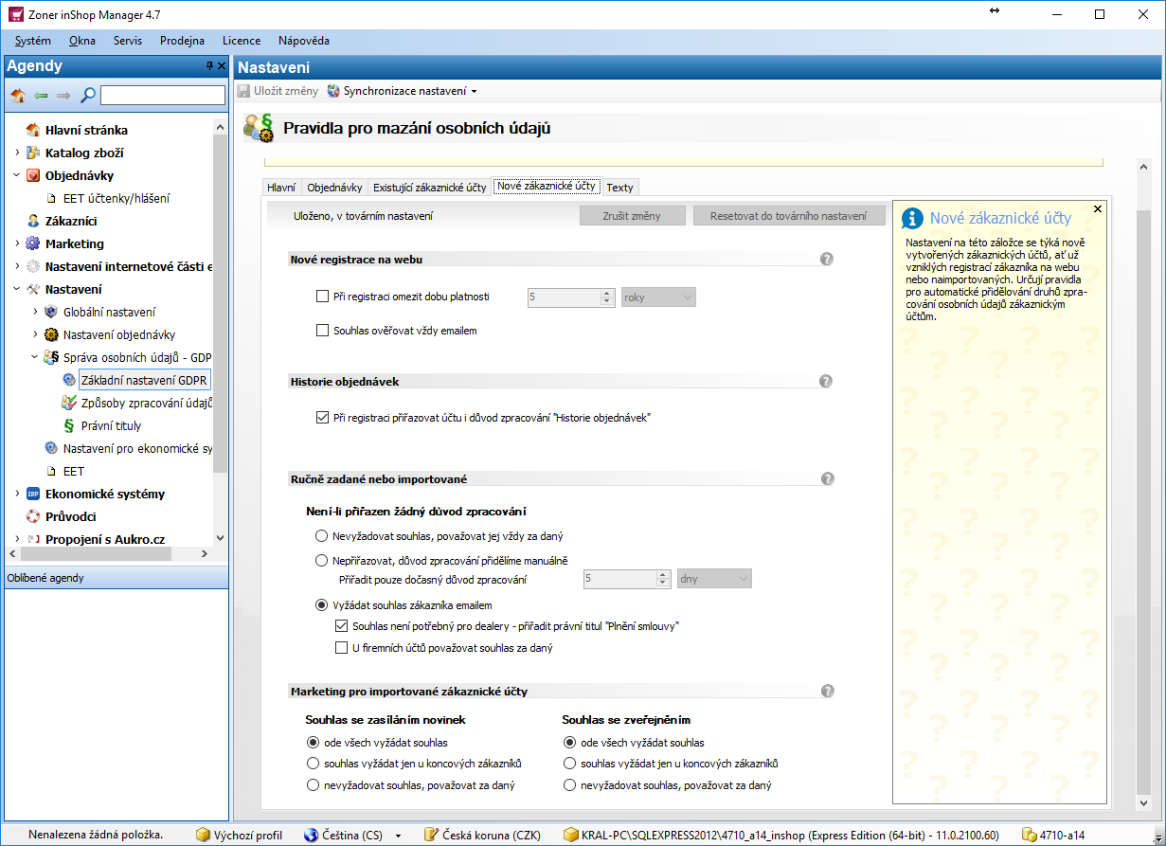Switch to the Existující zákaznické účty tab

(429, 187)
